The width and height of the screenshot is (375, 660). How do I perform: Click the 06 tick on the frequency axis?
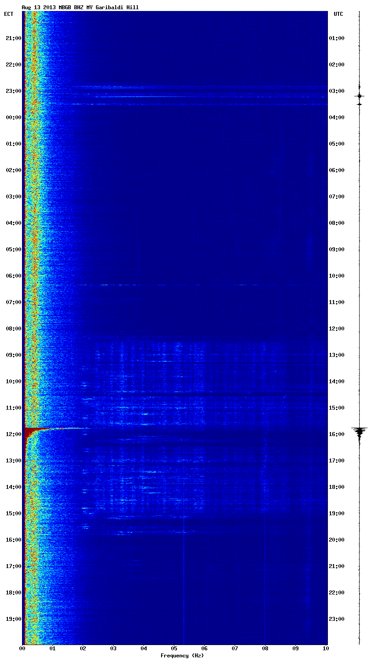tap(205, 649)
